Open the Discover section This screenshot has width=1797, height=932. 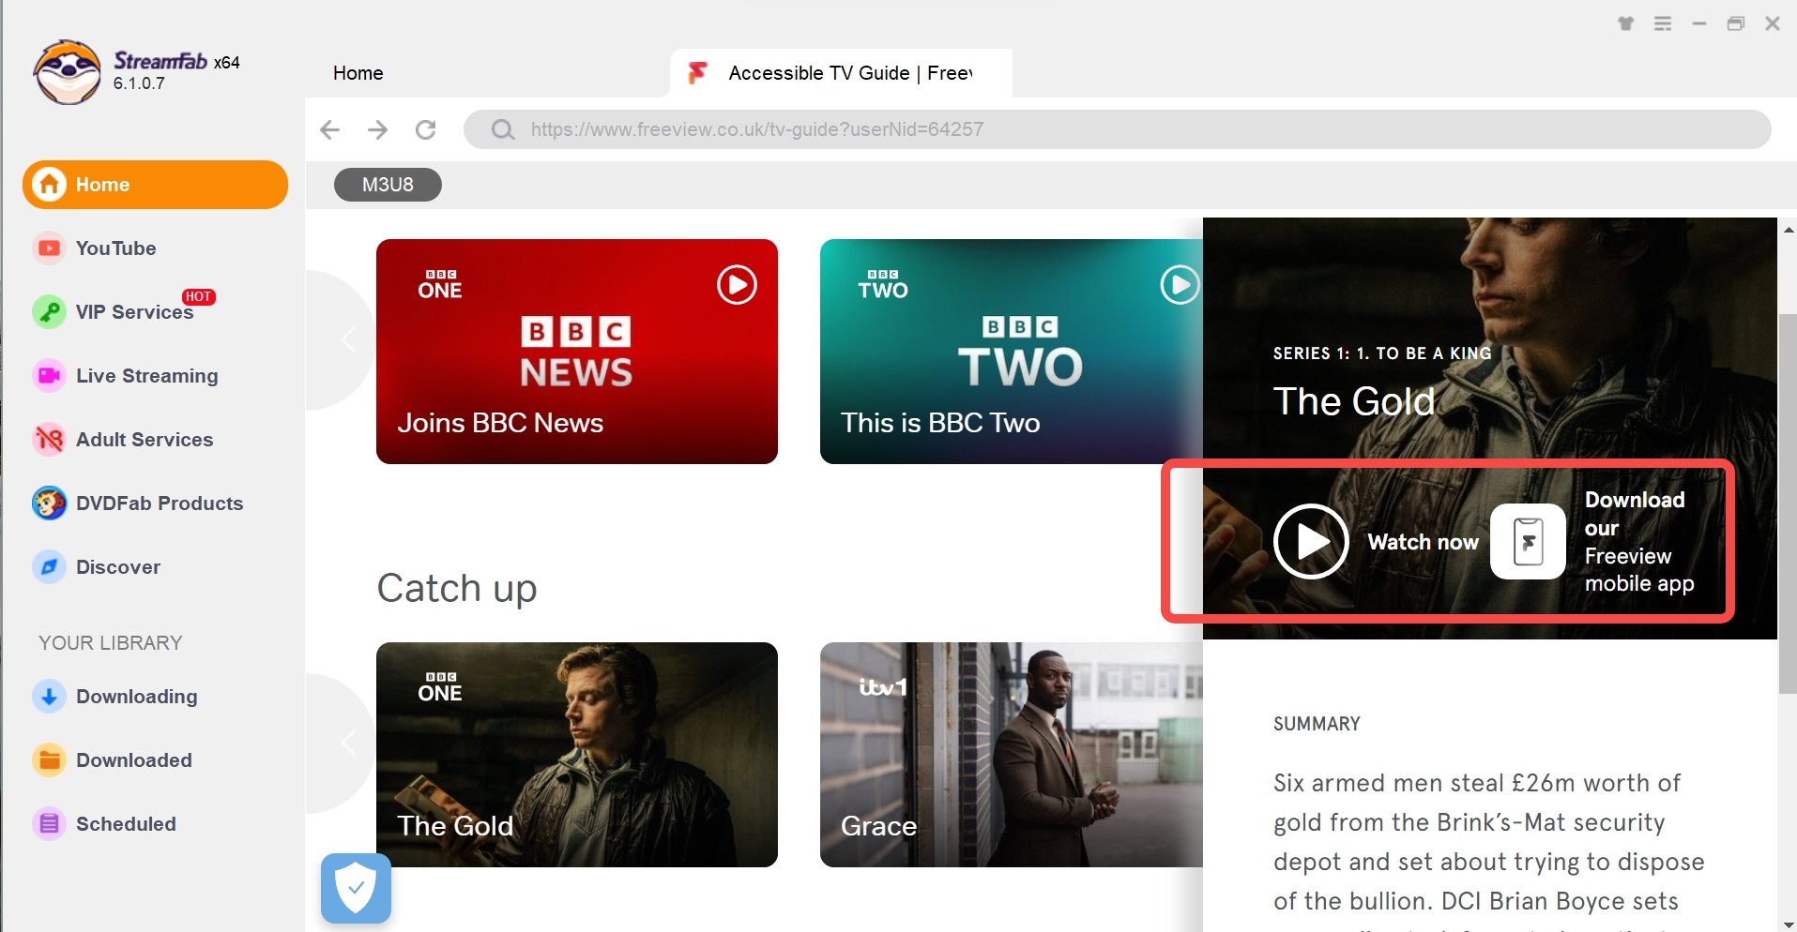point(118,567)
